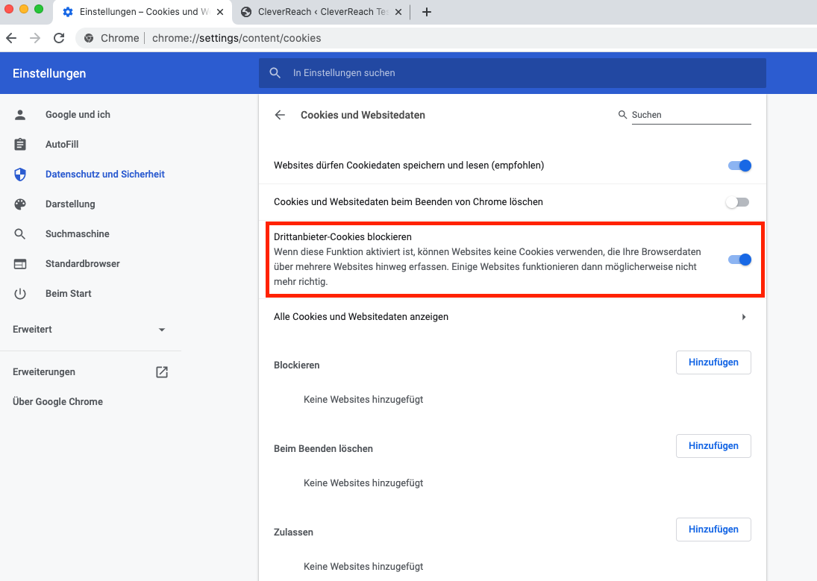The width and height of the screenshot is (817, 581).
Task: Click the cookies Suchen input field
Action: pos(690,115)
